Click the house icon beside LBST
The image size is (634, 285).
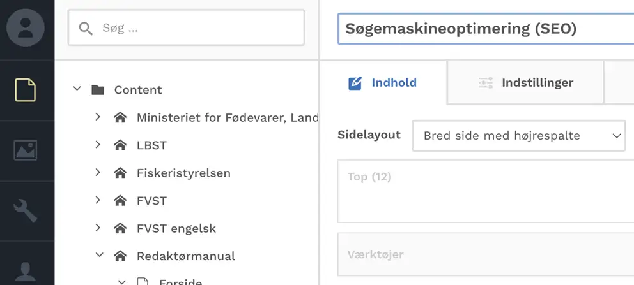tap(120, 145)
